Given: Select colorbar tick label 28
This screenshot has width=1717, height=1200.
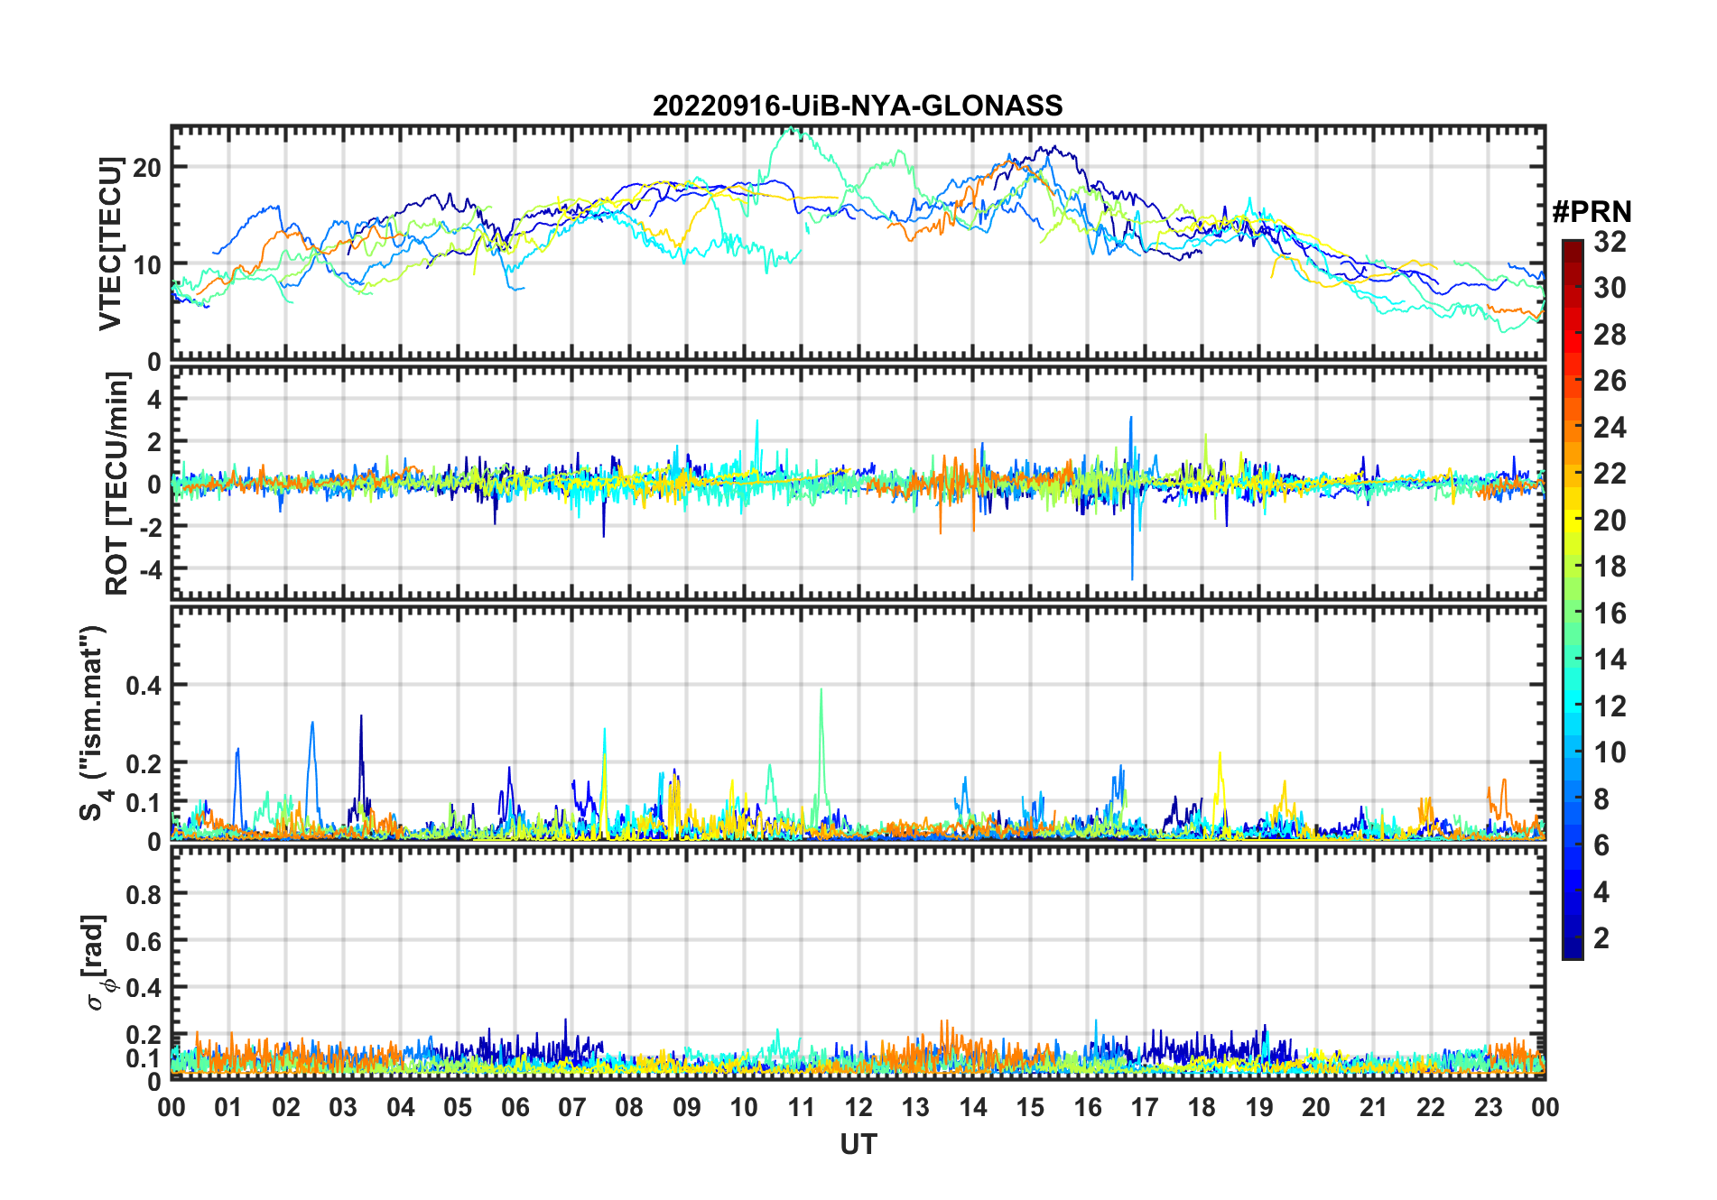Looking at the screenshot, I should point(1610,335).
